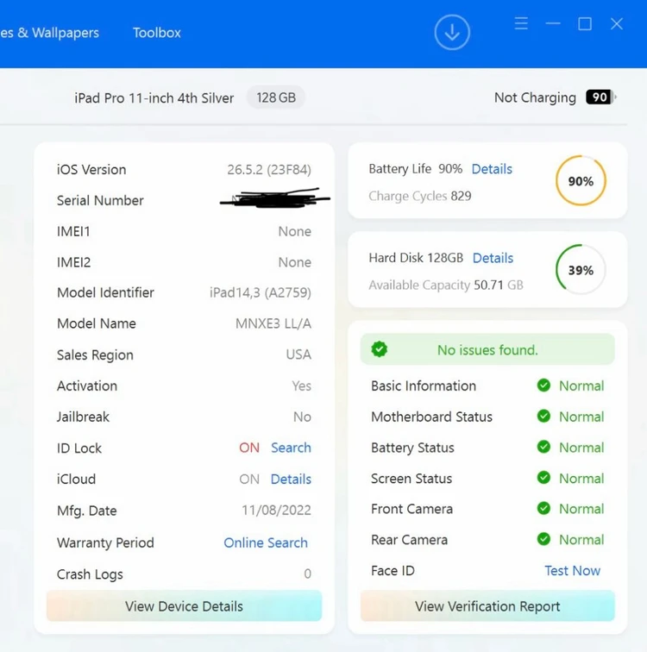The image size is (647, 652).
Task: Click the Model Identifier label
Action: tap(105, 292)
